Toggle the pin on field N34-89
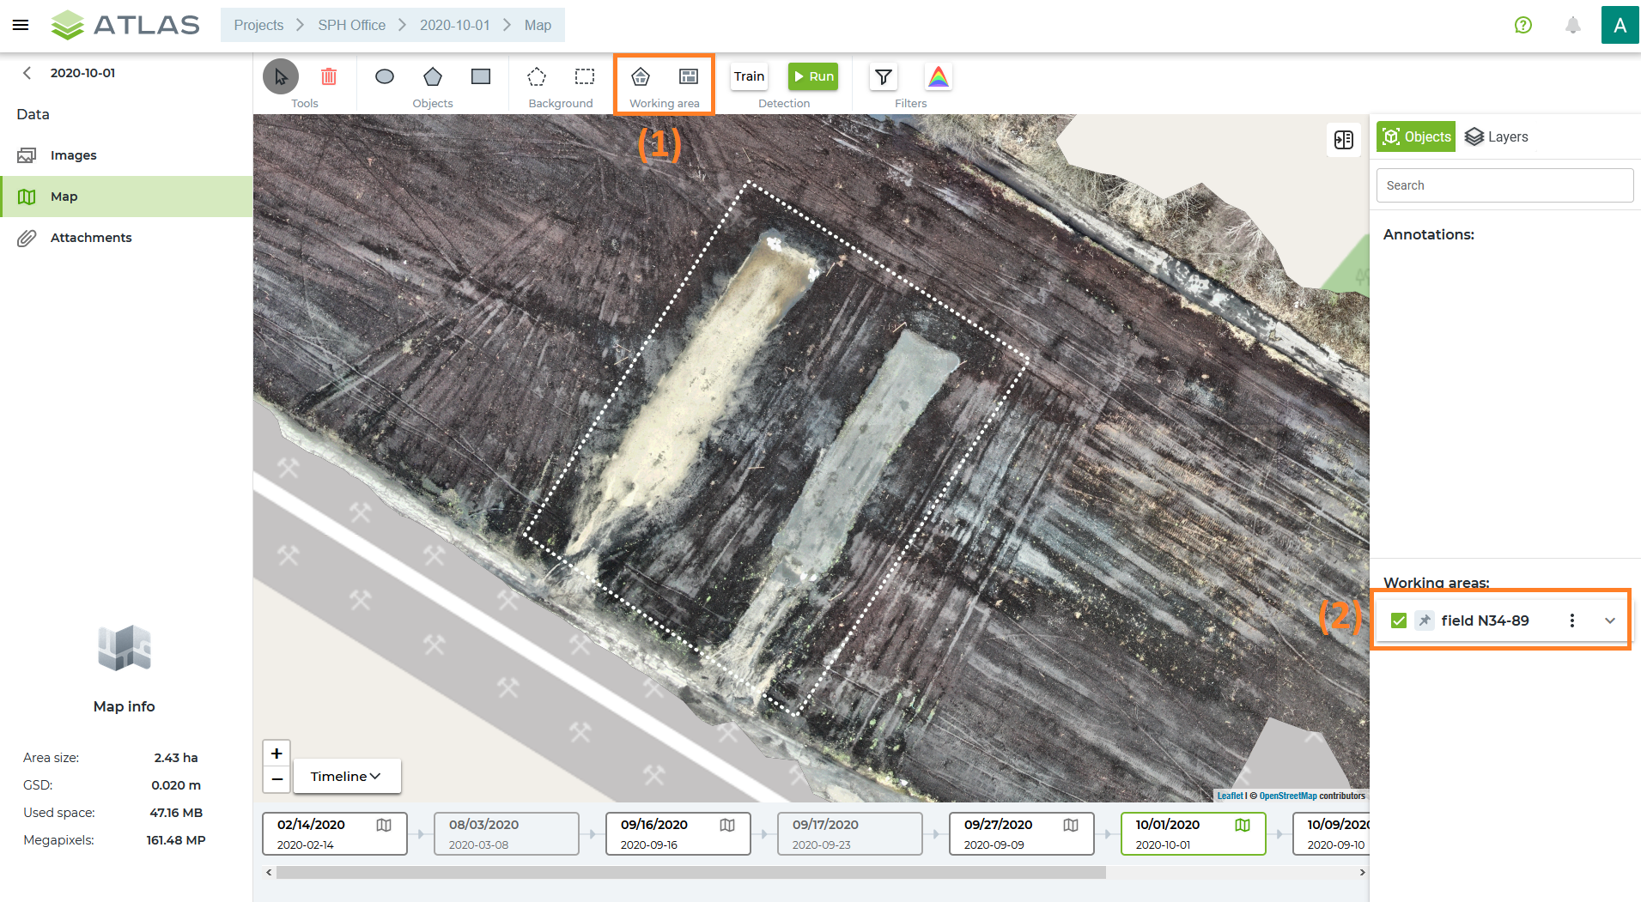Screen dimensions: 1641x902 click(1425, 621)
